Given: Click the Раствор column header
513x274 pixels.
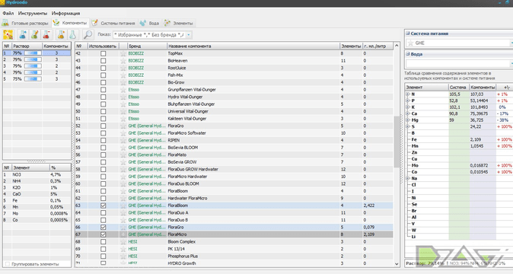Looking at the screenshot, I should click(x=27, y=46).
